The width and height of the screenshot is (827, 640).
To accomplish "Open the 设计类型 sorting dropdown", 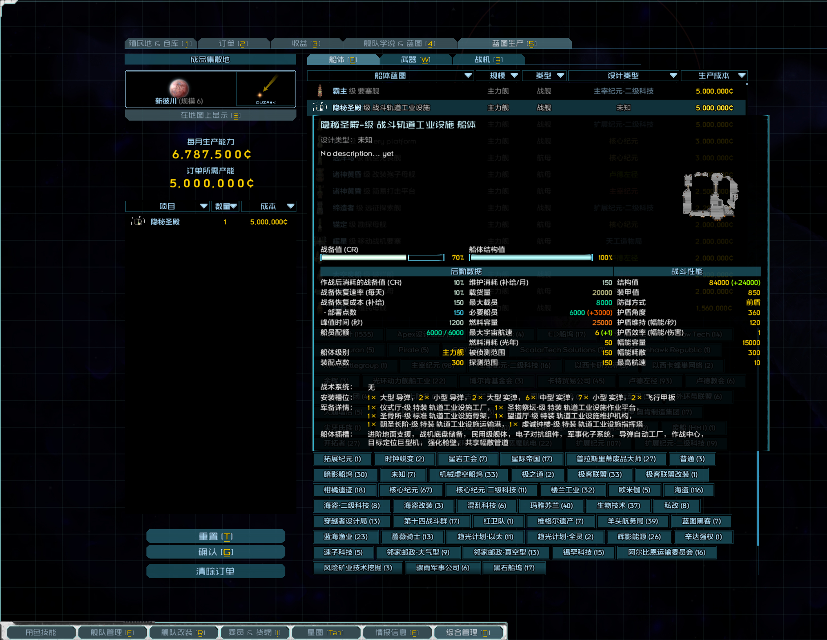I will (622, 75).
